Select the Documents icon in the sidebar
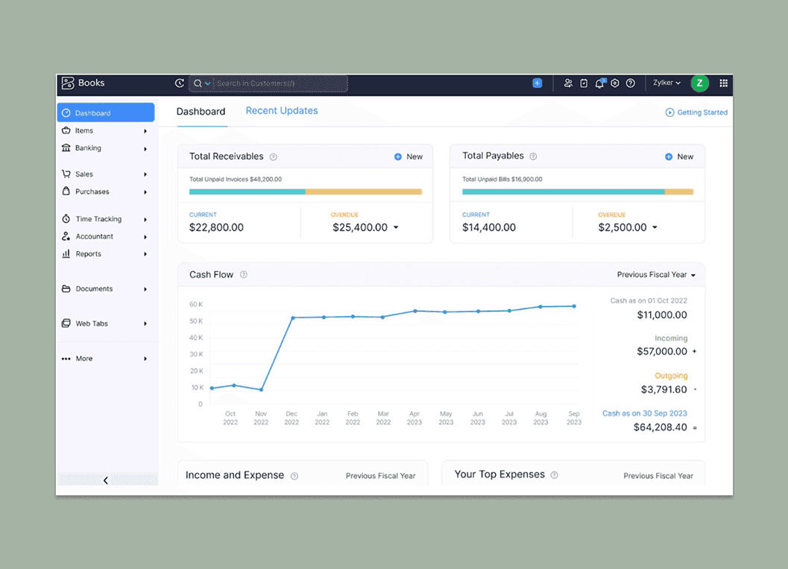 click(67, 288)
